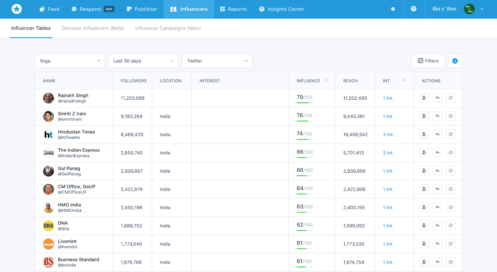Open the Twitter network dropdown
This screenshot has width=497, height=272.
coord(217,61)
